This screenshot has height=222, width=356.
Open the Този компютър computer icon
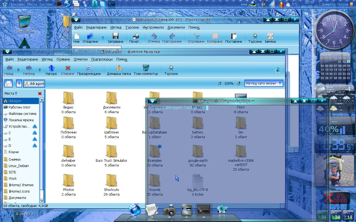(146, 68)
